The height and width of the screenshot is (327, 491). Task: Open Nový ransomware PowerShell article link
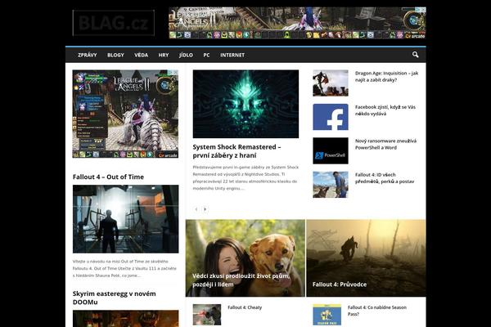tap(385, 144)
